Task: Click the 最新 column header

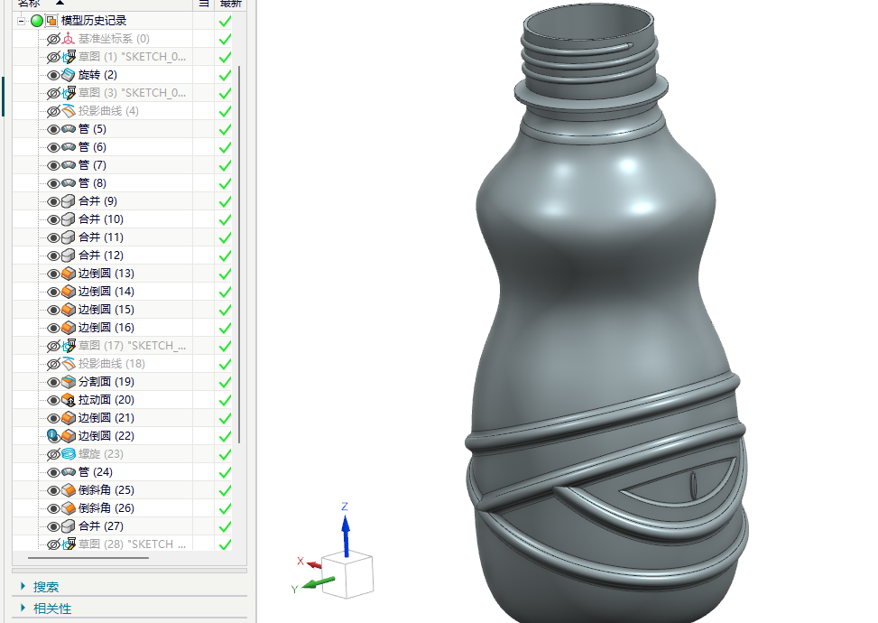Action: (231, 4)
